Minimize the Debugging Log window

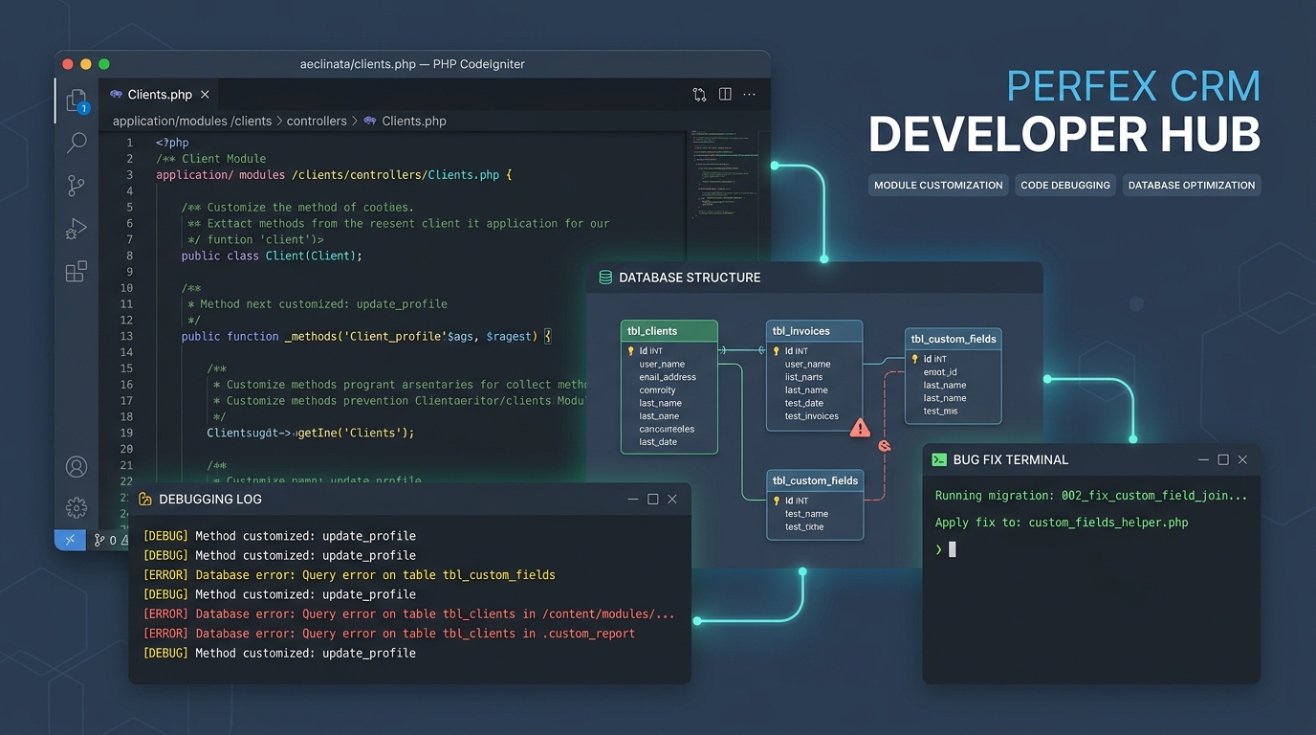pyautogui.click(x=633, y=500)
